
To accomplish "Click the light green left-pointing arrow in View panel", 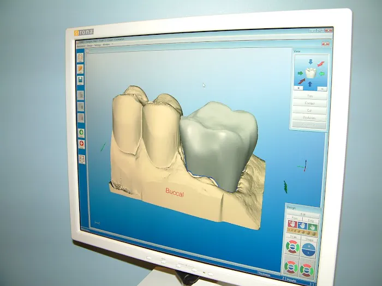I will pos(322,74).
